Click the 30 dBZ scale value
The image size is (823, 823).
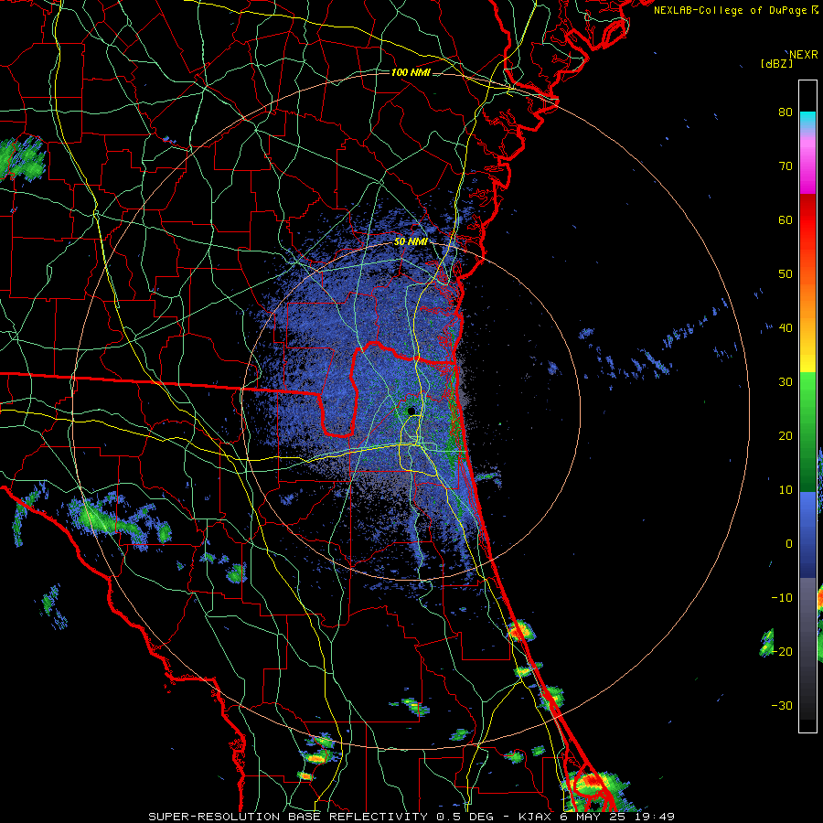click(786, 382)
